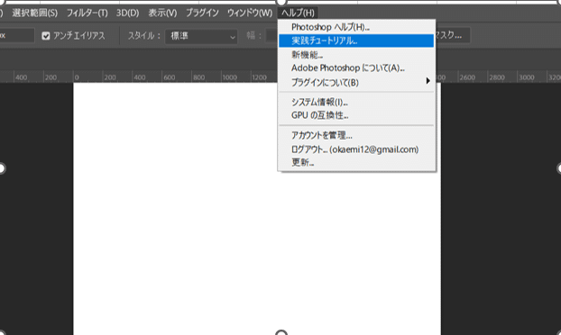Open the ヘルプ(H) menu bar item
Screen dimensions: 561x335
click(298, 14)
